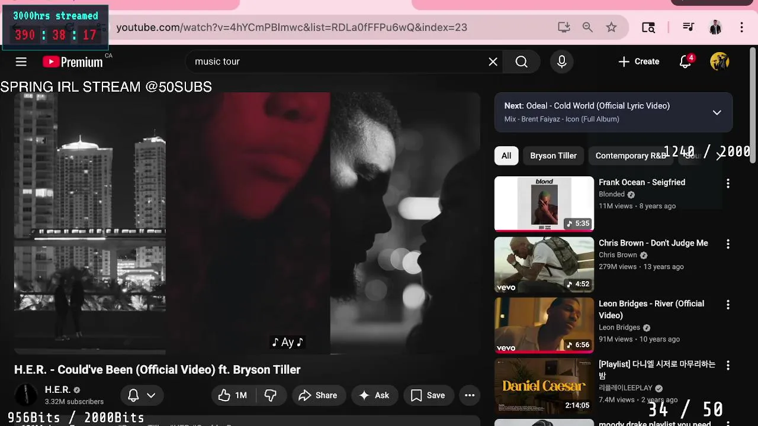
Task: Open Chrome search-tabs lens icon
Action: 648,27
